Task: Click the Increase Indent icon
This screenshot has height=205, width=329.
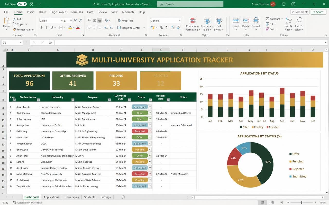Action: tap(111, 28)
